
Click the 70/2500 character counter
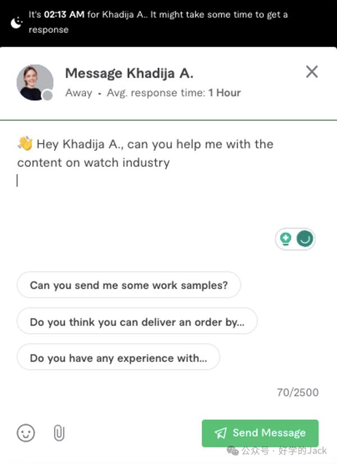[x=298, y=392]
